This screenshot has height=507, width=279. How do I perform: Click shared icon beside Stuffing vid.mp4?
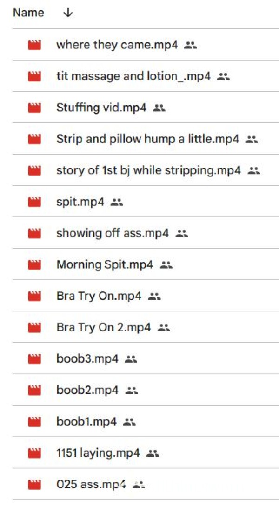tap(159, 108)
